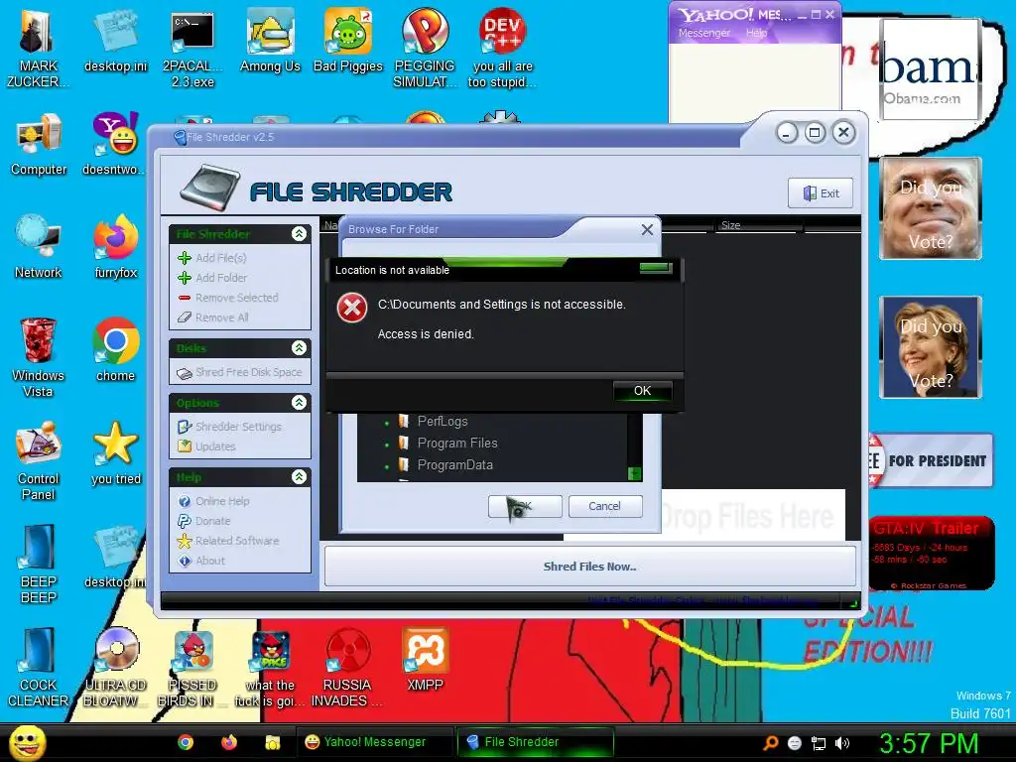Open the XMPP desktop icon
Screen dimensions: 1016x762
click(x=425, y=660)
